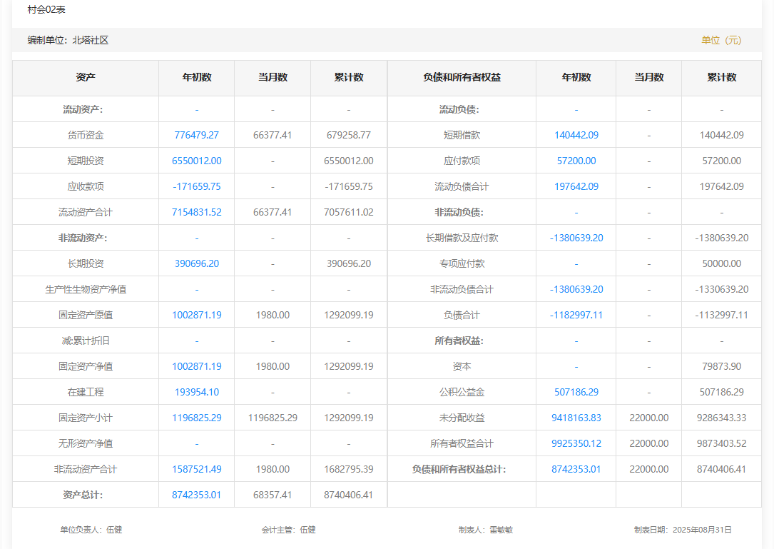Click the 资产 column header

tap(86, 77)
